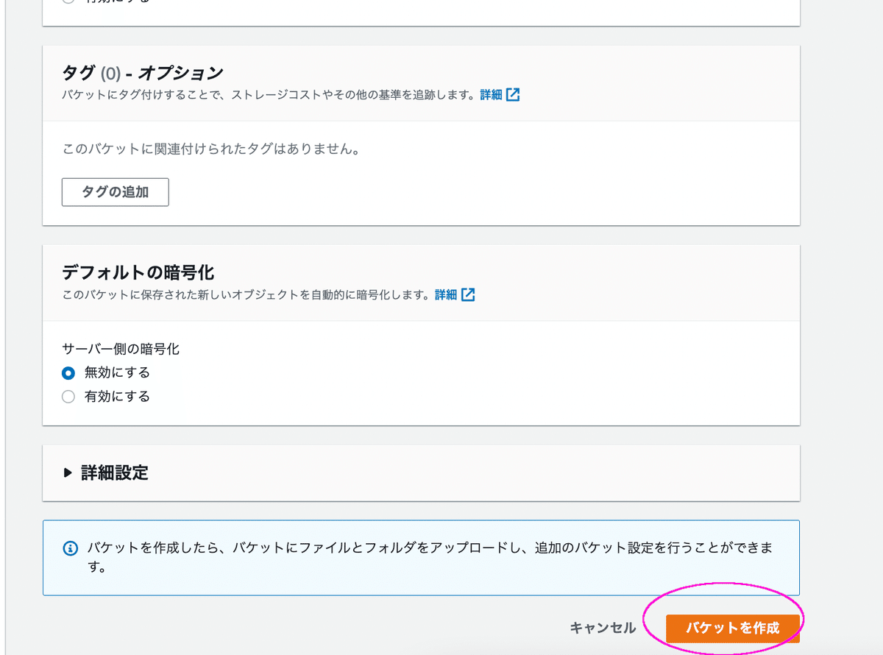Click the pink-circled create bucket button
Screen dimensions: 883x655
click(732, 628)
